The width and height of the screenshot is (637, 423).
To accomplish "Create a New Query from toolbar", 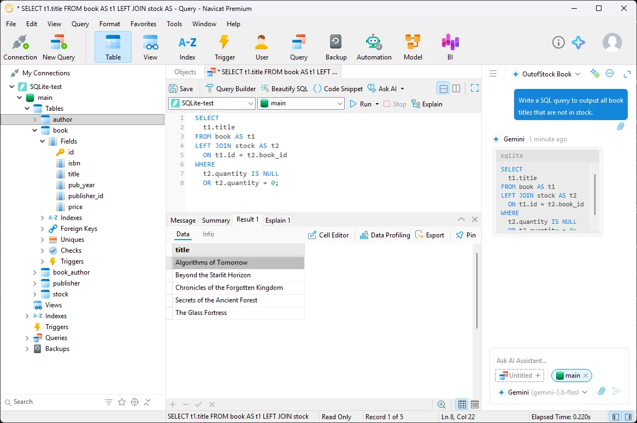I will coord(58,47).
